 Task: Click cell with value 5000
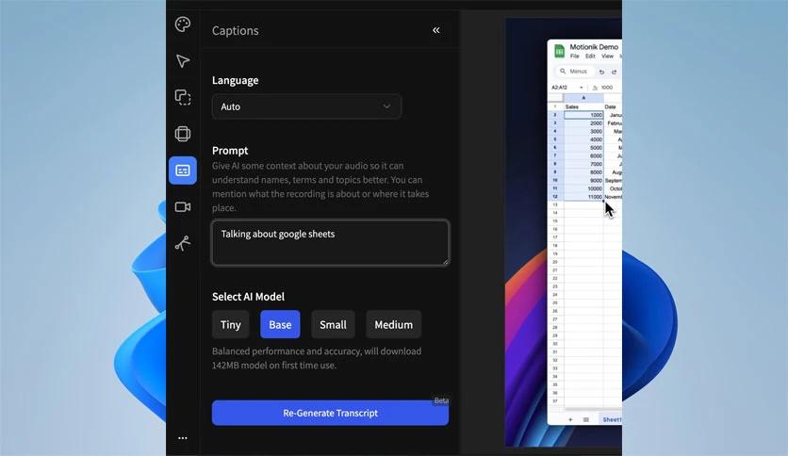pos(583,148)
